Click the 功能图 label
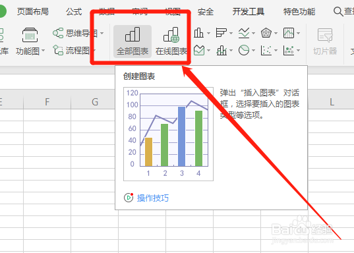Viewport: 354px width, 253px height. (x=28, y=51)
